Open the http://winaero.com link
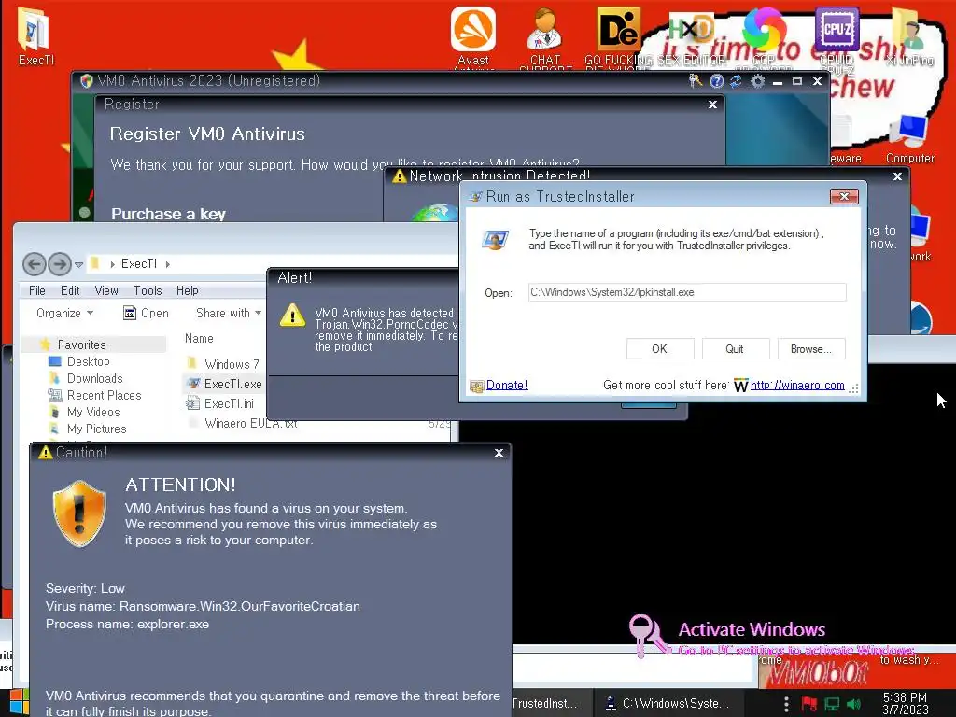 point(797,385)
